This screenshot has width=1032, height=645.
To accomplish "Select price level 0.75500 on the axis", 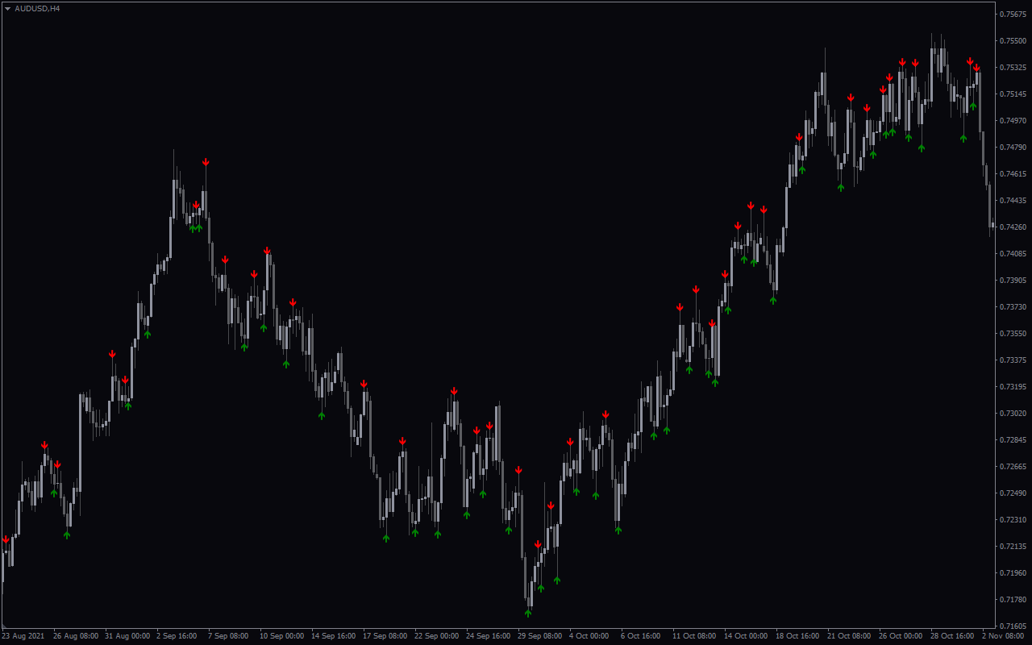I will pyautogui.click(x=1013, y=40).
